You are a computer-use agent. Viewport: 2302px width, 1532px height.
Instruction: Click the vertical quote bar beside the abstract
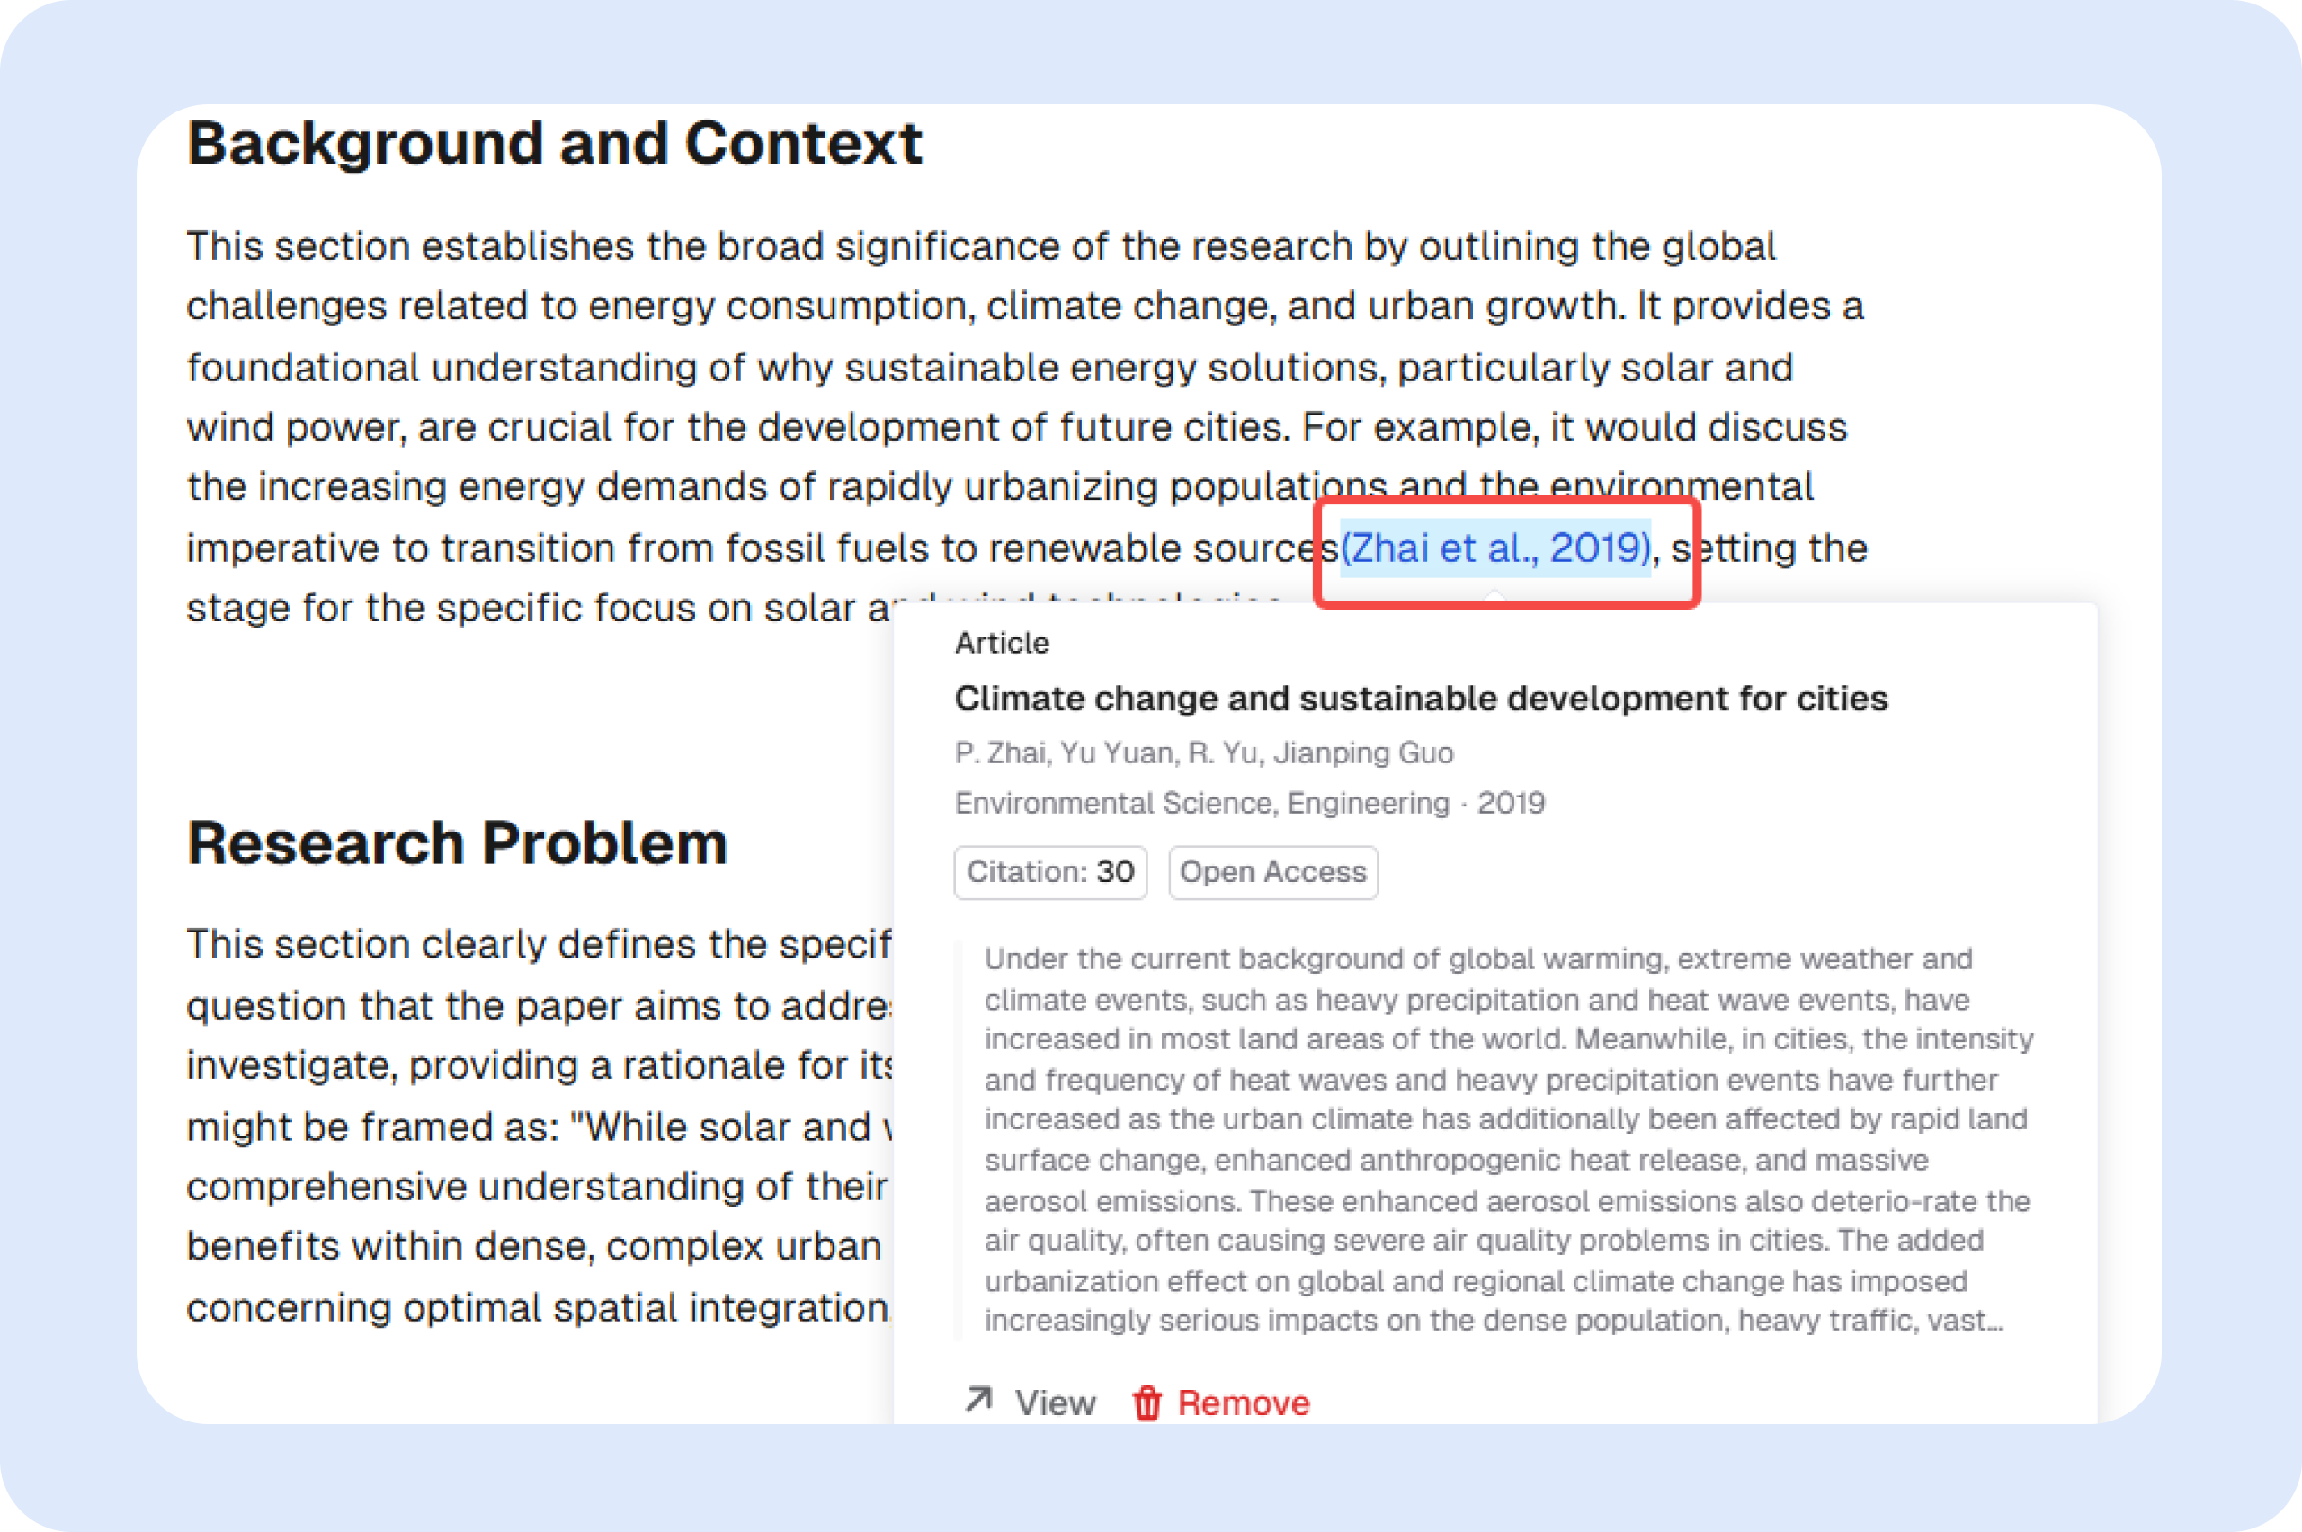coord(959,1139)
